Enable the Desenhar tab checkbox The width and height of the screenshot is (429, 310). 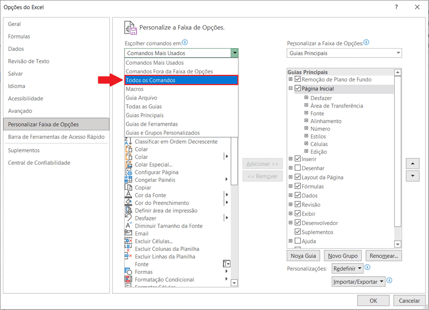298,168
